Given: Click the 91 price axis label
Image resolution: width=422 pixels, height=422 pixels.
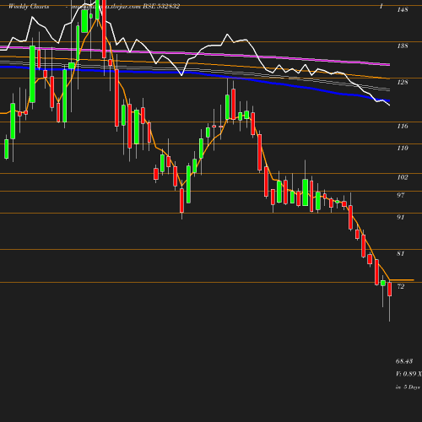Looking at the screenshot, I should tap(401, 217).
